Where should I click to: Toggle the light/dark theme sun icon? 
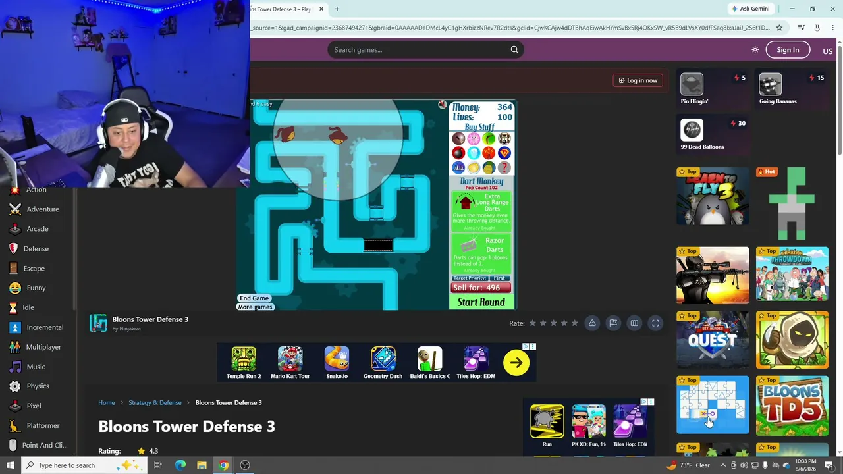[755, 50]
